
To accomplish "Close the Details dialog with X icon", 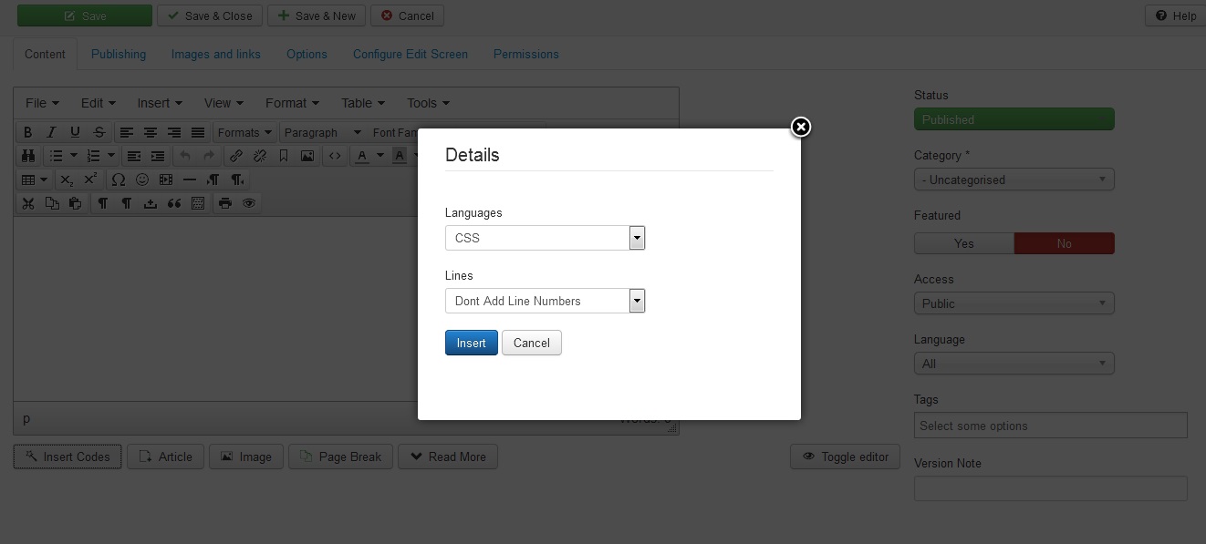I will click(800, 127).
